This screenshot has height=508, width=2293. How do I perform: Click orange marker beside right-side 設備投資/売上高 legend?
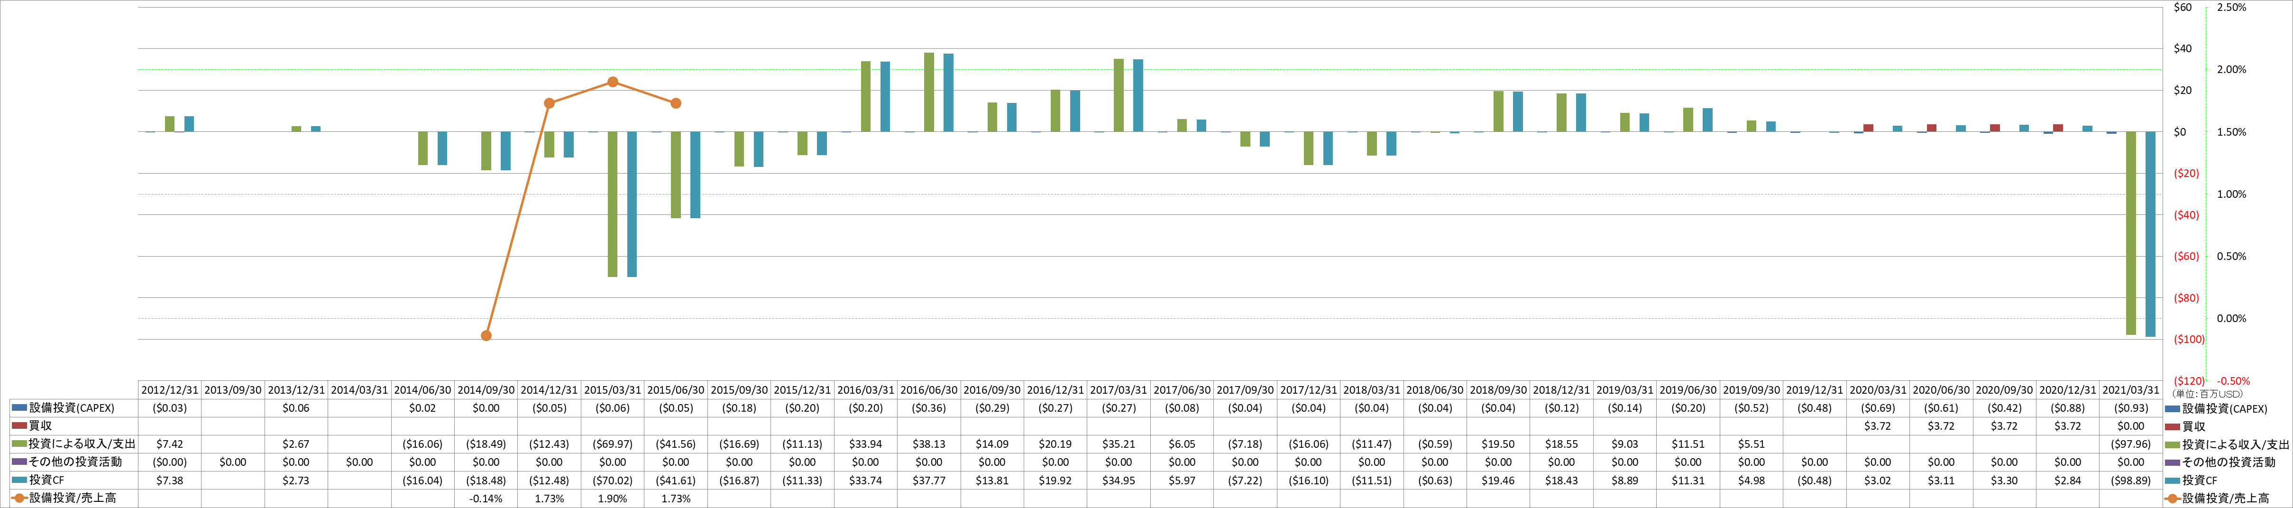coord(2174,498)
